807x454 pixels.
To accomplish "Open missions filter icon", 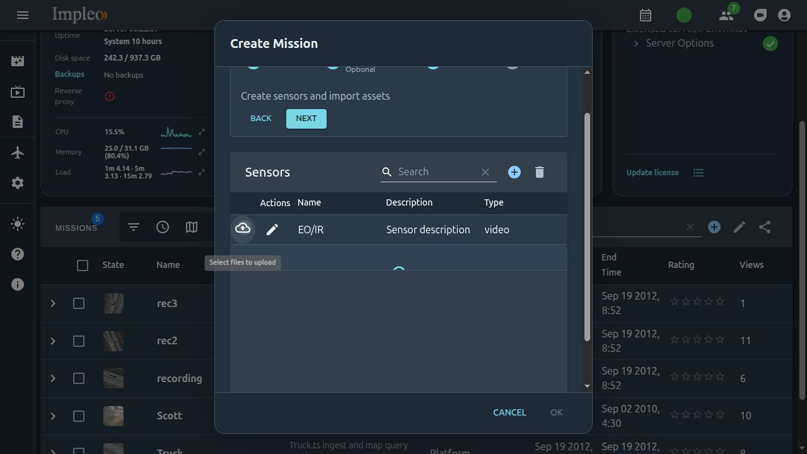I will (x=134, y=227).
